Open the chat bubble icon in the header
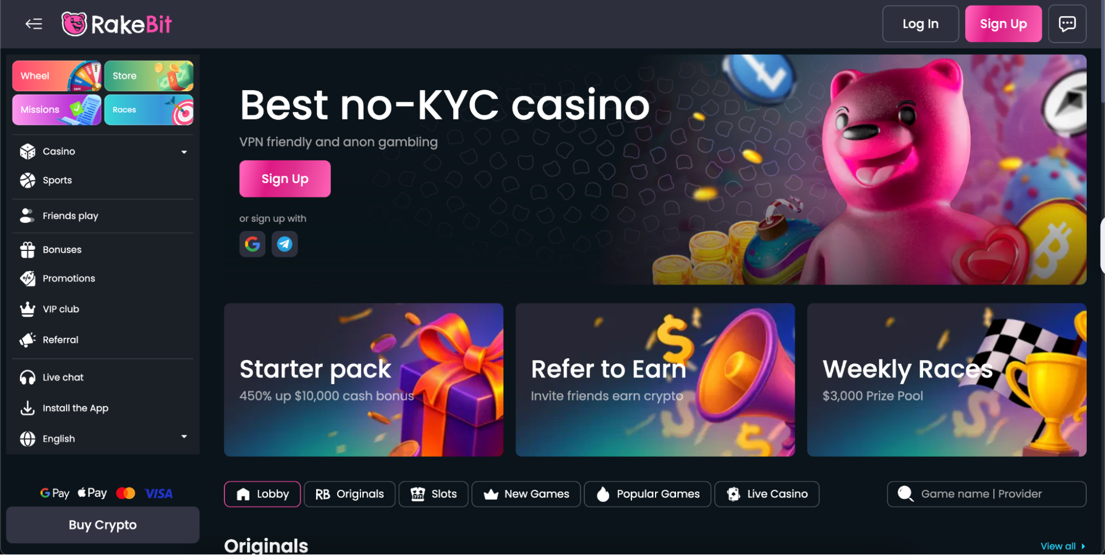The height and width of the screenshot is (555, 1105). pyautogui.click(x=1067, y=24)
